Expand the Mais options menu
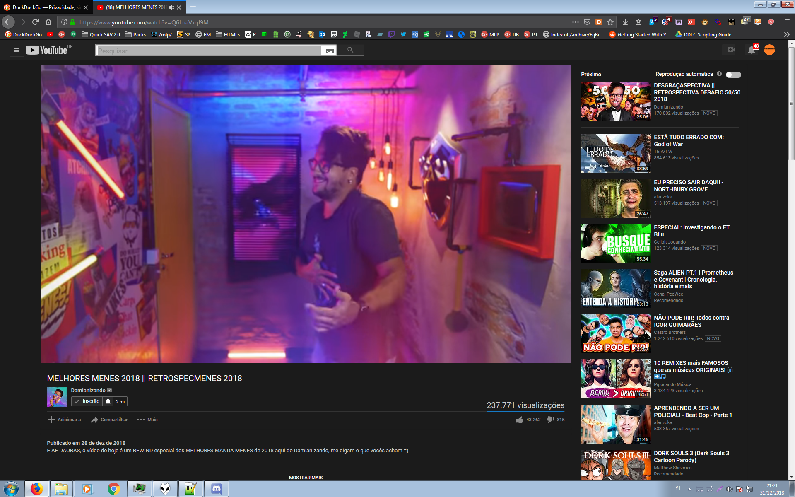The image size is (795, 497). point(147,420)
